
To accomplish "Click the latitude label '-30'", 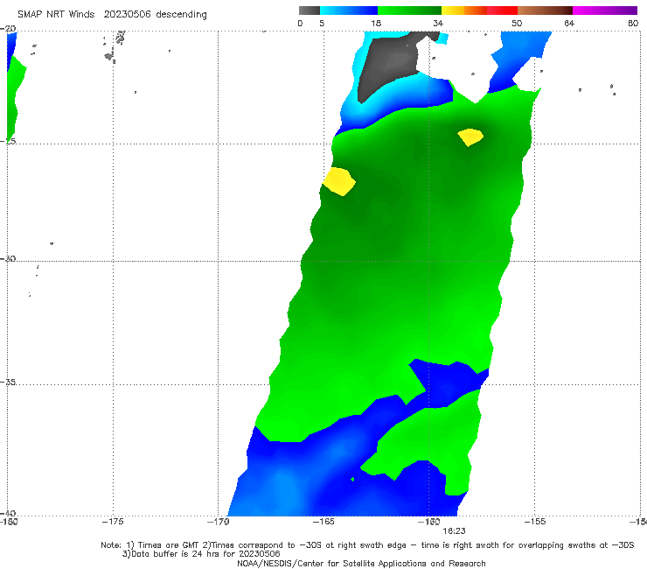I will (8, 259).
